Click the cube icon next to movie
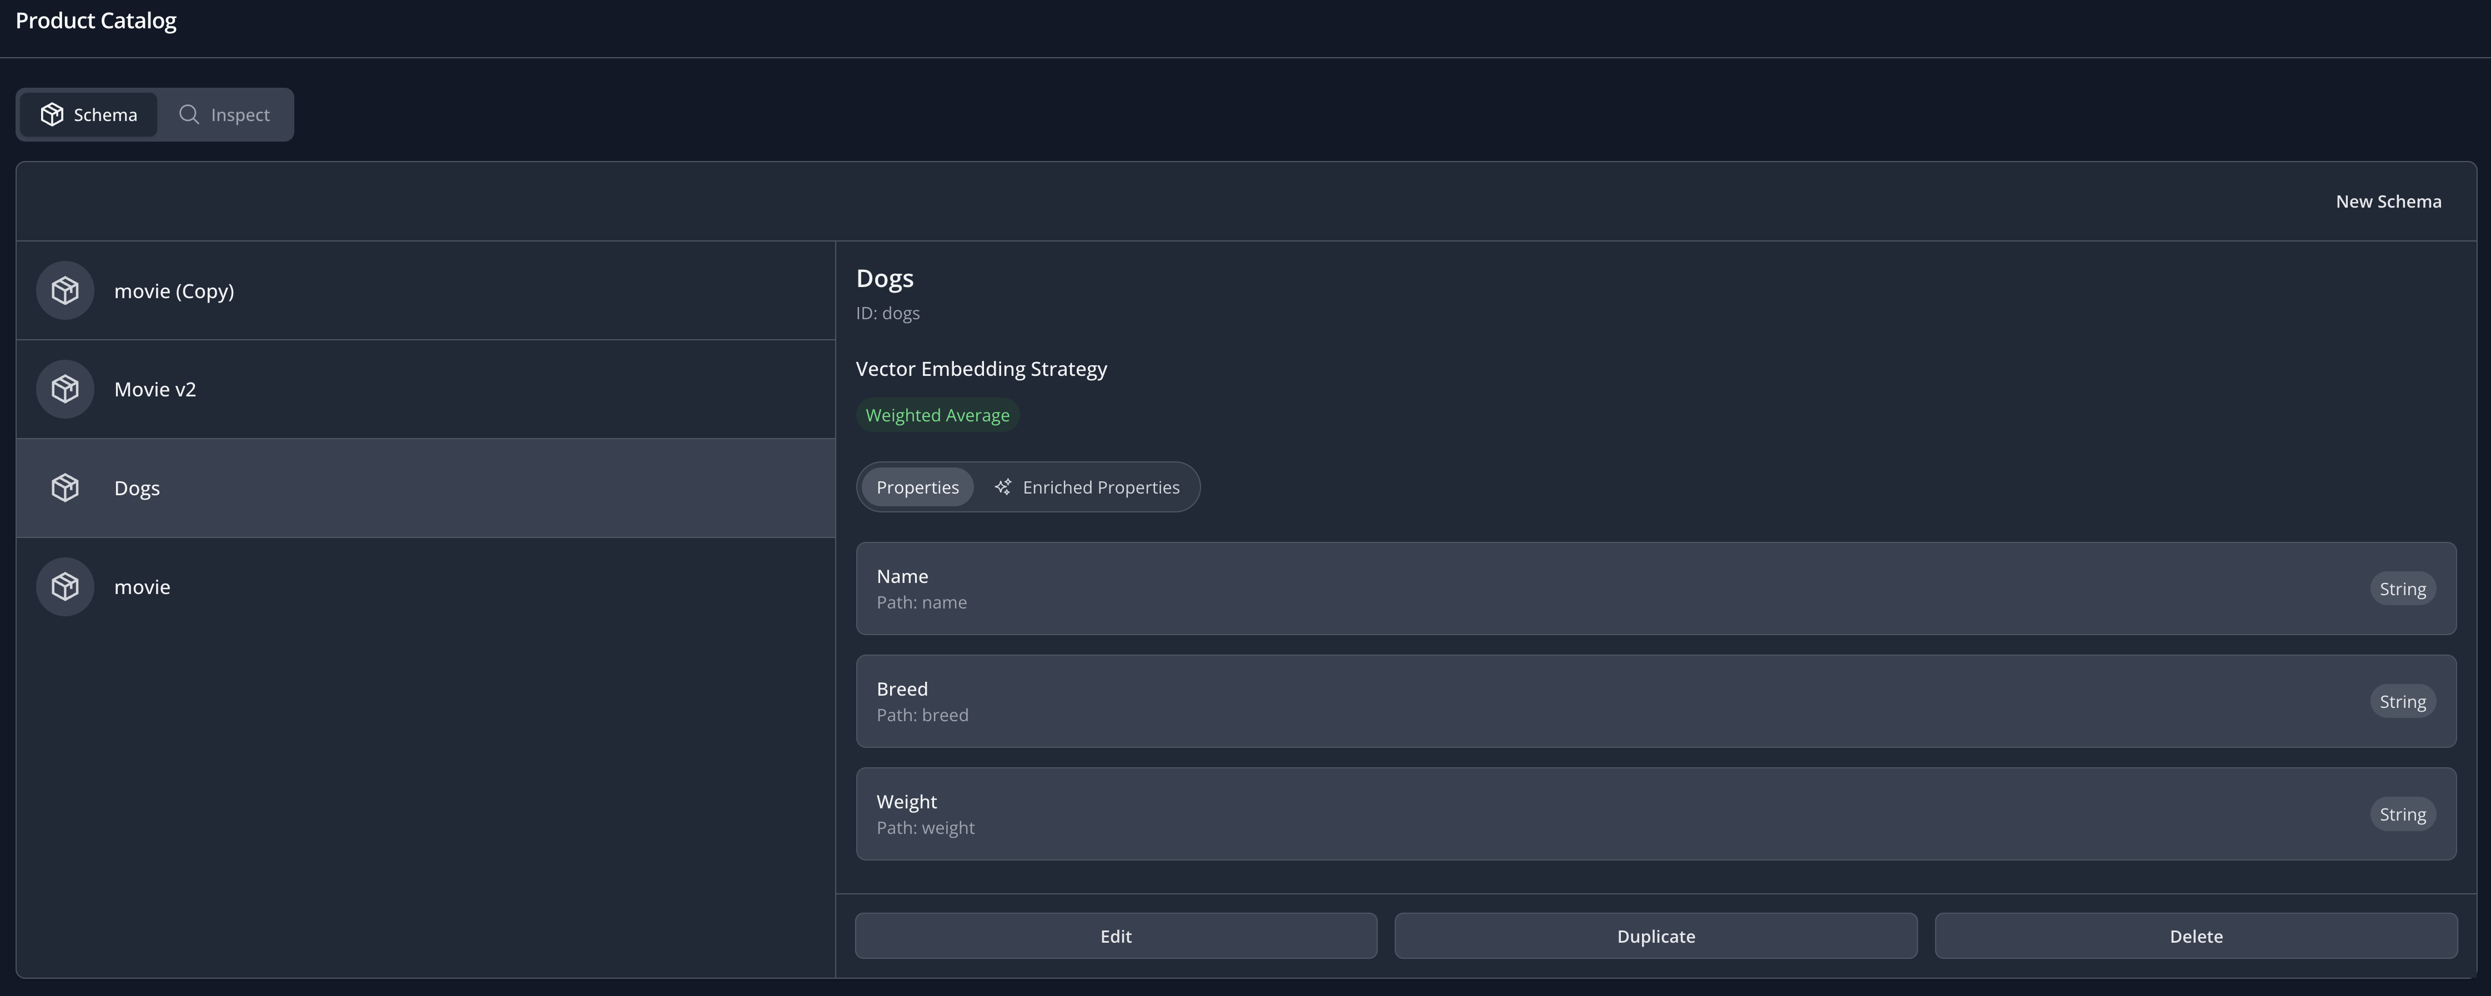The width and height of the screenshot is (2491, 996). 65,586
